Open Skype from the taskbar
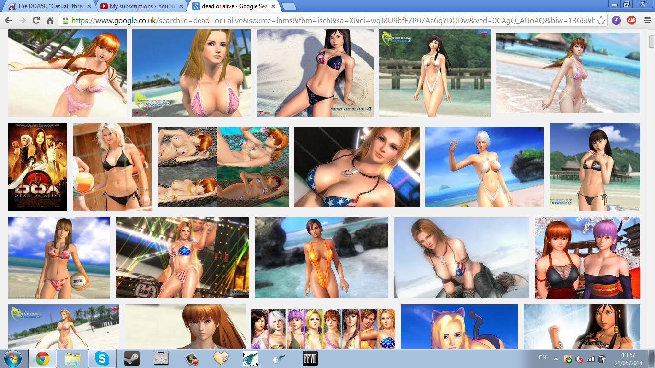655x368 pixels. click(102, 358)
